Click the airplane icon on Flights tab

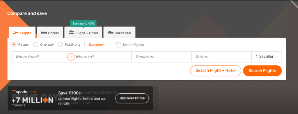16,33
